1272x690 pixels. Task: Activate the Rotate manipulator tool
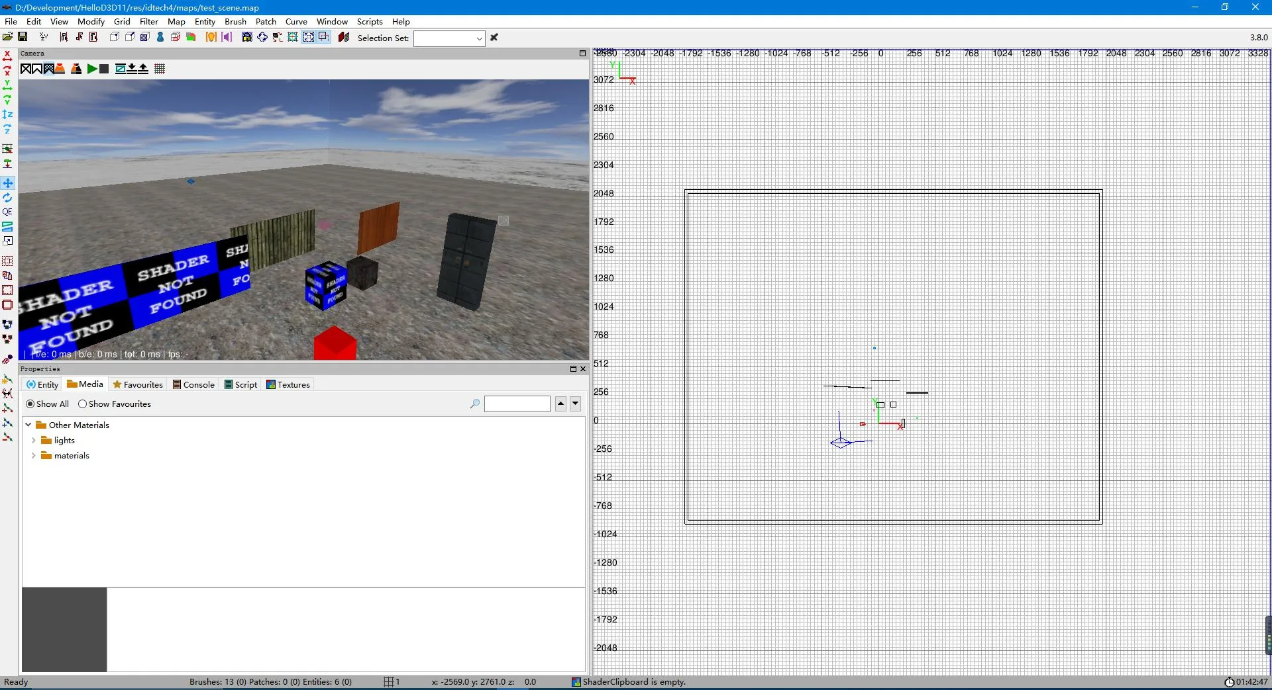point(7,198)
